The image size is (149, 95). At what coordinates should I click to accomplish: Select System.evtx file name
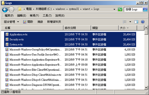(x=16, y=45)
